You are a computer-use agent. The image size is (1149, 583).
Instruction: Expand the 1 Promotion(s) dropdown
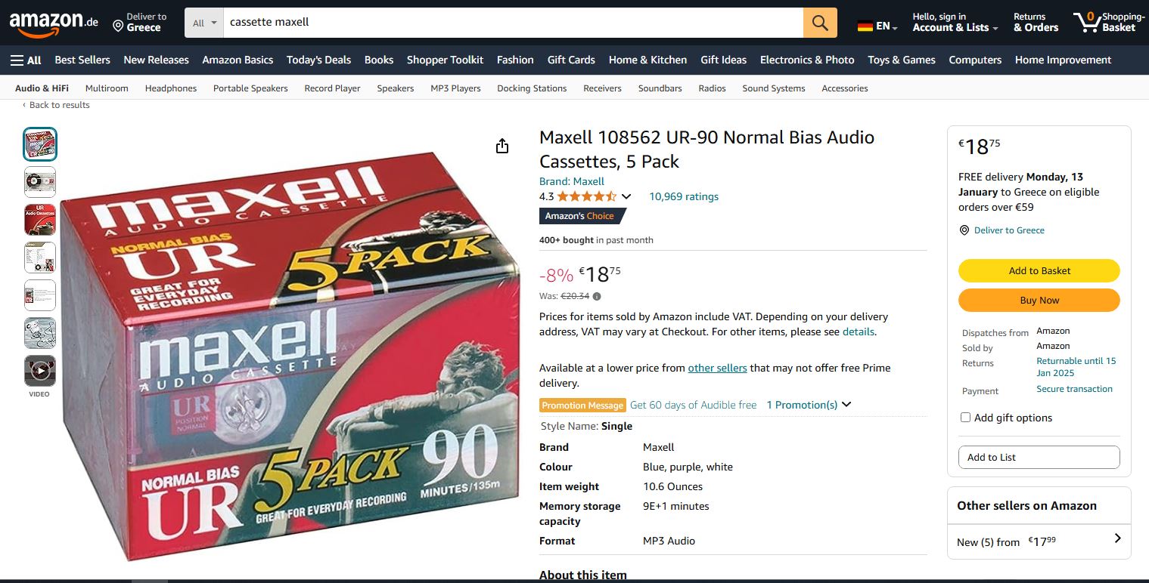pyautogui.click(x=809, y=405)
